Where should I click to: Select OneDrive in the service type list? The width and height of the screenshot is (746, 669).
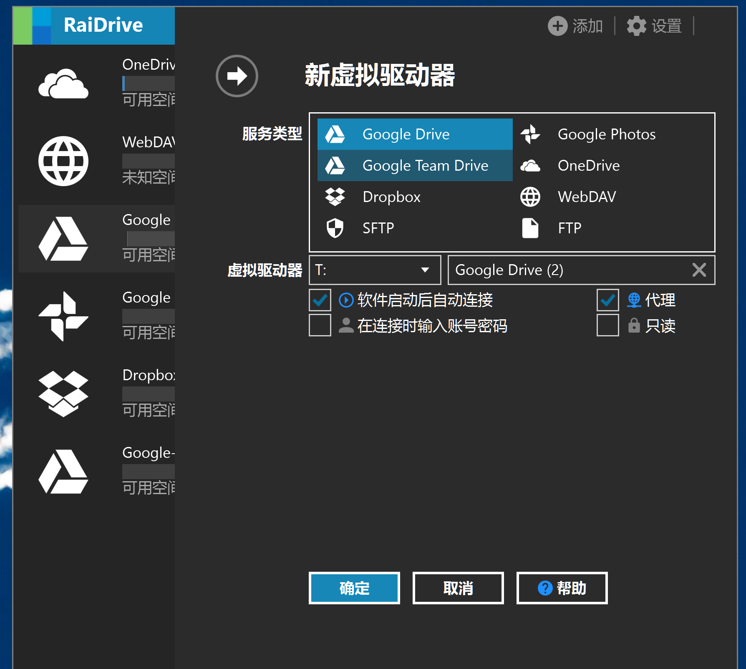pos(588,166)
